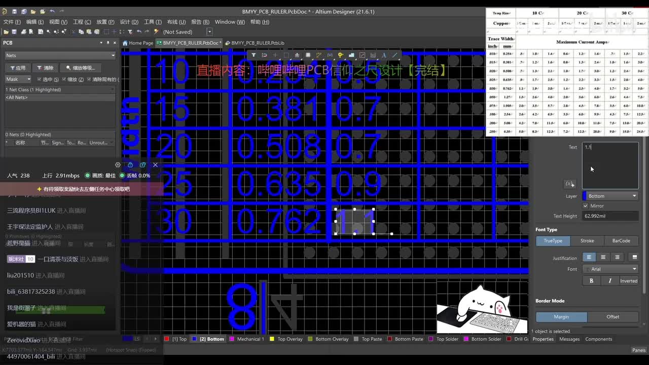
Task: Select the [2] Bottom layer tab
Action: (208, 339)
